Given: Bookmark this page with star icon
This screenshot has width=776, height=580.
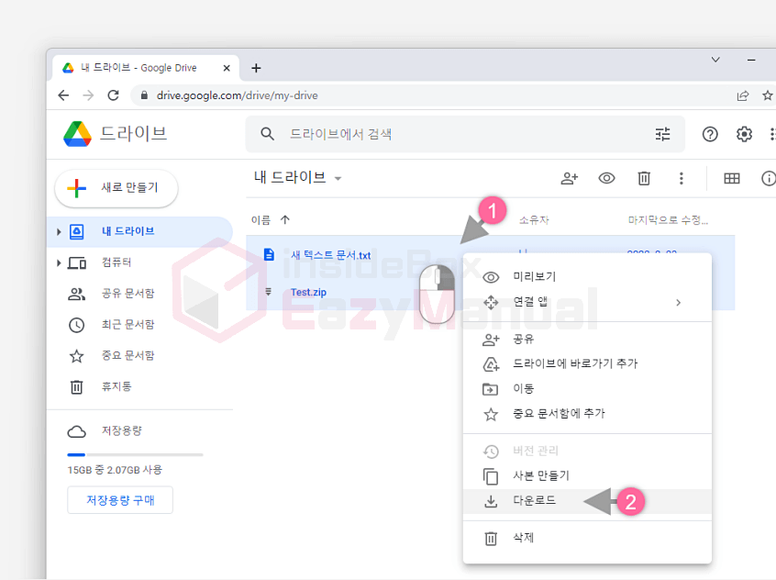Looking at the screenshot, I should (767, 95).
